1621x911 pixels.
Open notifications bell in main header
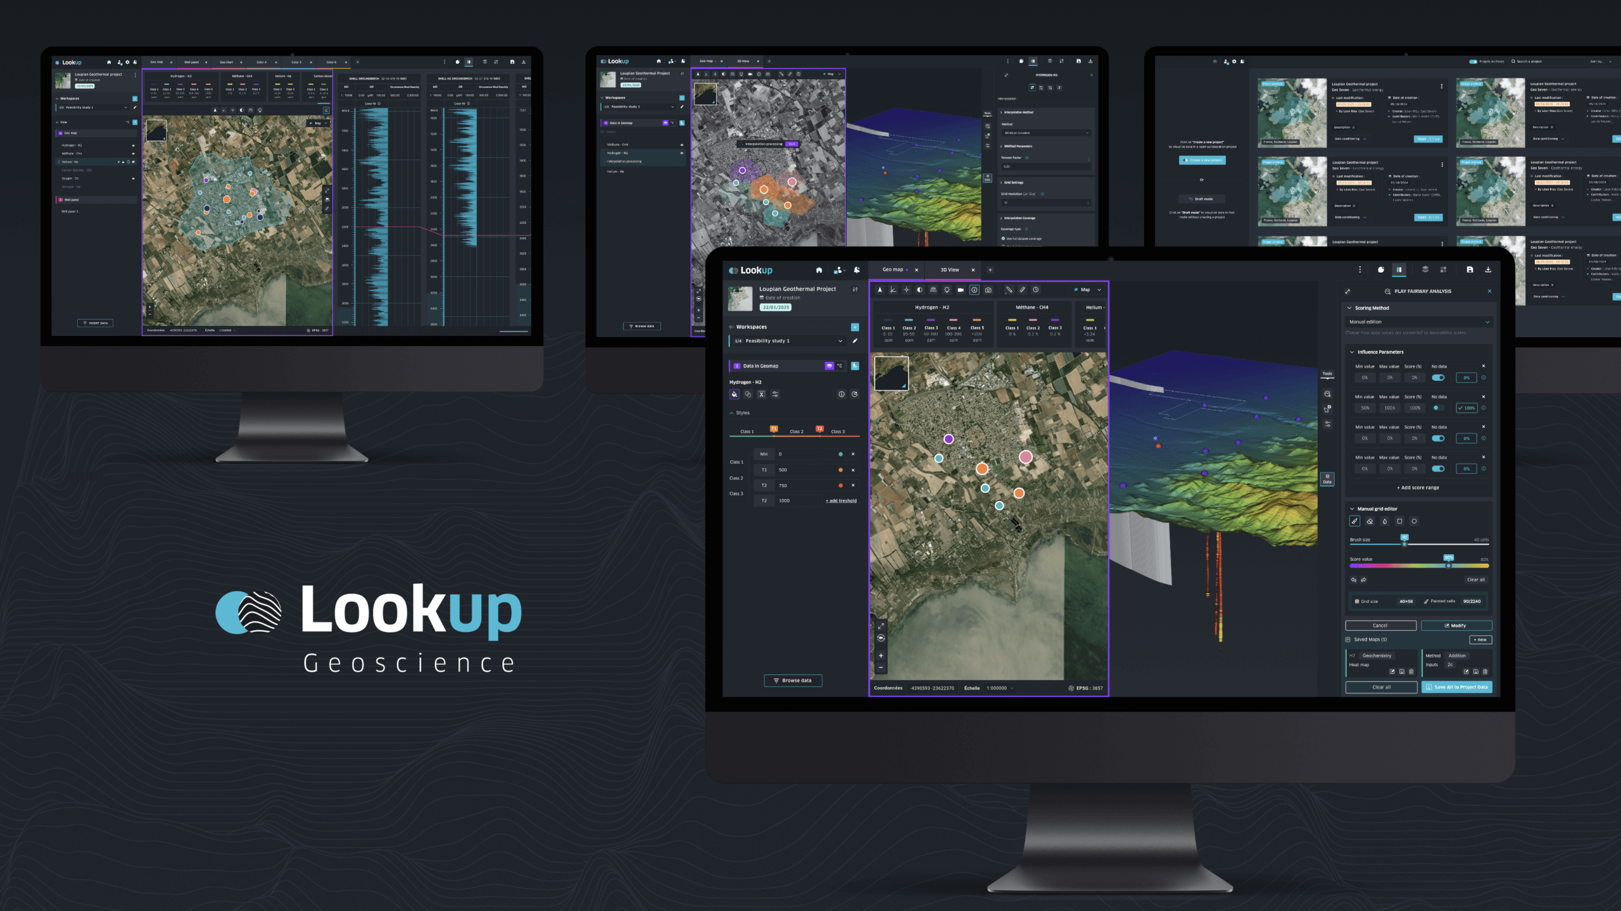click(x=857, y=270)
